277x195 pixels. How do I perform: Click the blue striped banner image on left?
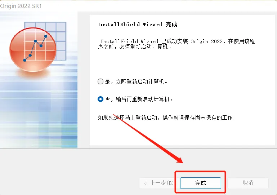pyautogui.click(x=39, y=80)
